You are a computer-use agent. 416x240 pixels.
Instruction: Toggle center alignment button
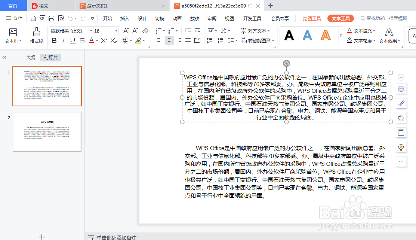(169, 41)
